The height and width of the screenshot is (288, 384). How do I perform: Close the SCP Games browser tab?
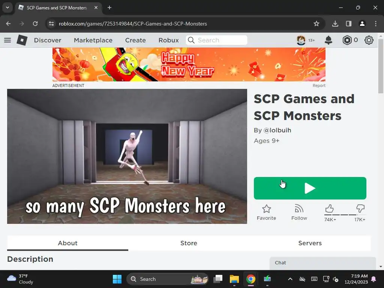(x=96, y=7)
